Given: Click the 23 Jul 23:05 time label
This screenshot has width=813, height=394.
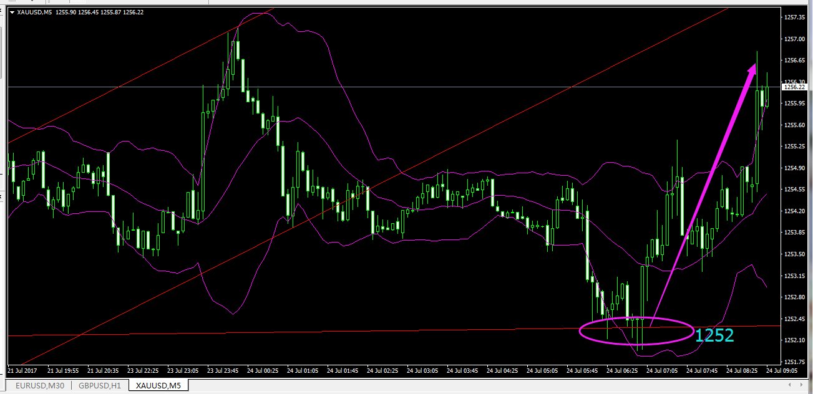Looking at the screenshot, I should 183,370.
